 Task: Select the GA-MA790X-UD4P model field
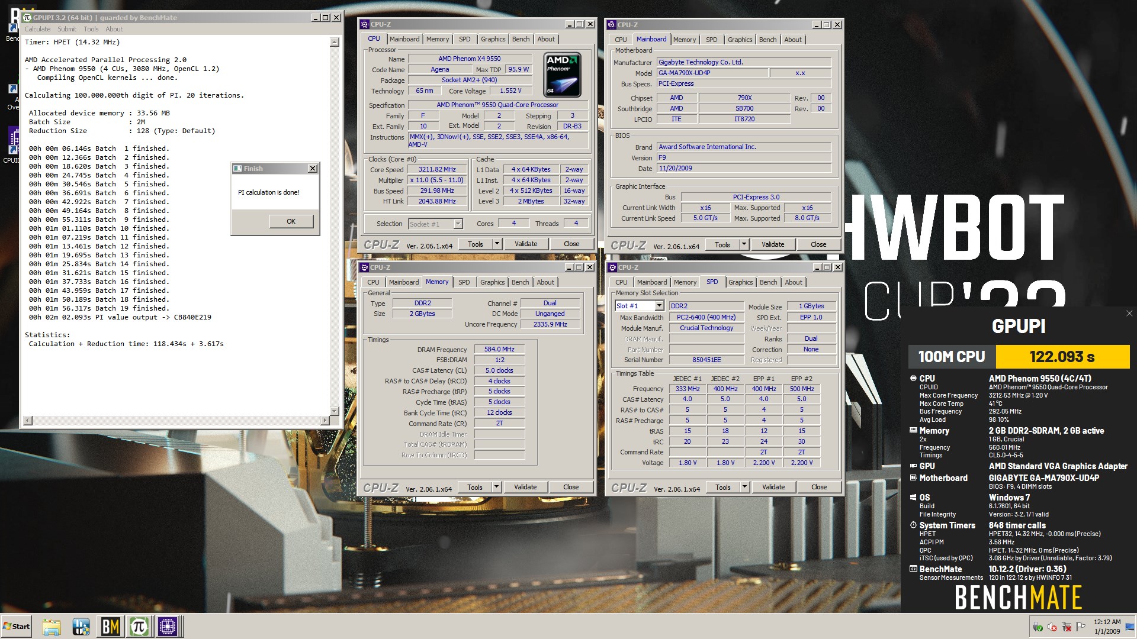pos(712,73)
